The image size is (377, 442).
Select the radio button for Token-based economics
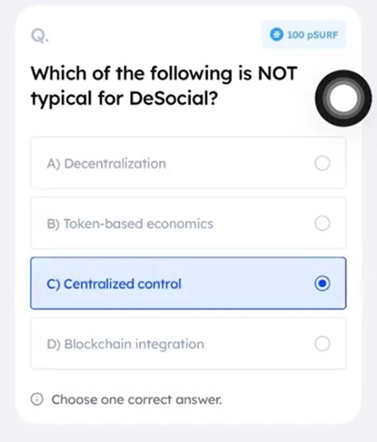(322, 223)
